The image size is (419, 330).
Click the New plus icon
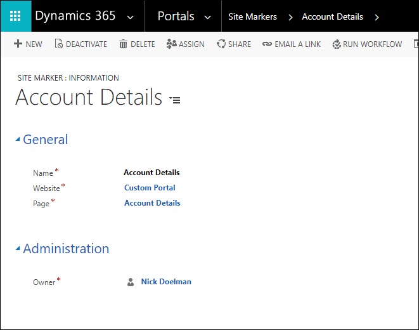click(x=18, y=44)
